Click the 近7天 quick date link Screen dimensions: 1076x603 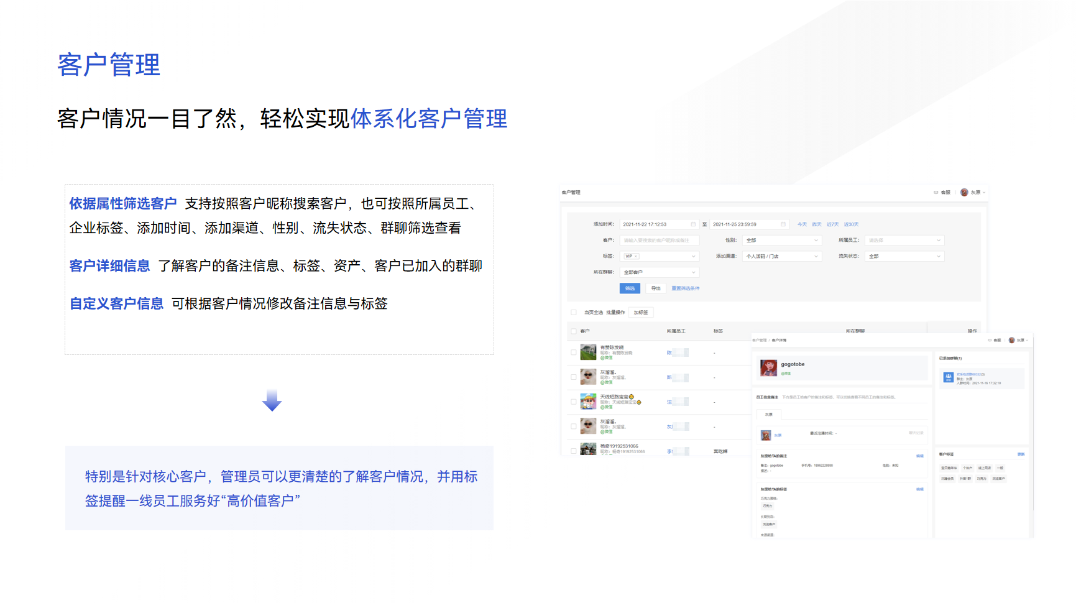tap(832, 224)
